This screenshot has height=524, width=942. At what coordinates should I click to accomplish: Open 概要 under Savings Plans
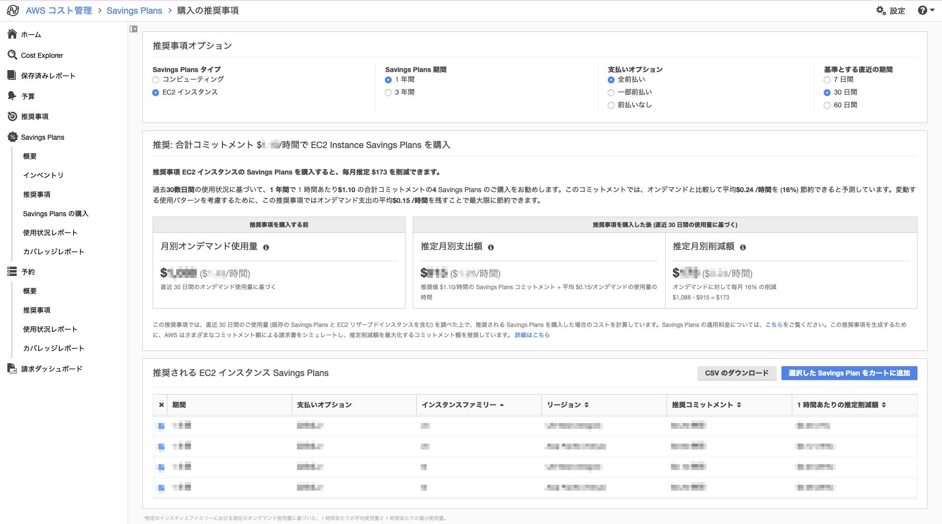tap(30, 156)
